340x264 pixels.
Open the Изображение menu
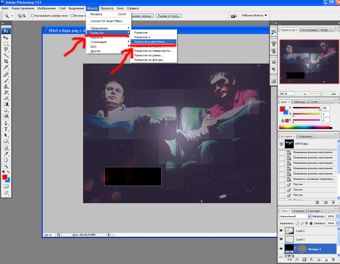(47, 8)
